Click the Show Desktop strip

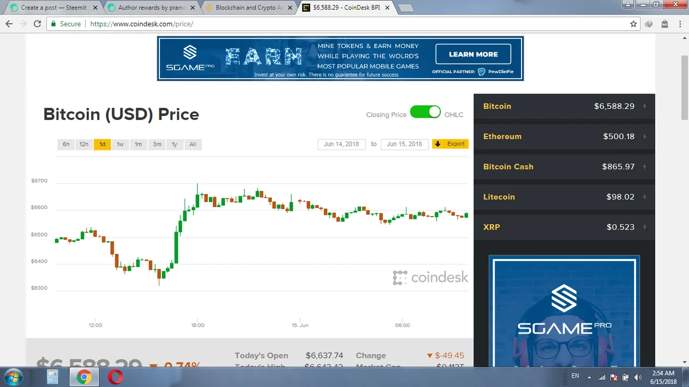click(685, 377)
